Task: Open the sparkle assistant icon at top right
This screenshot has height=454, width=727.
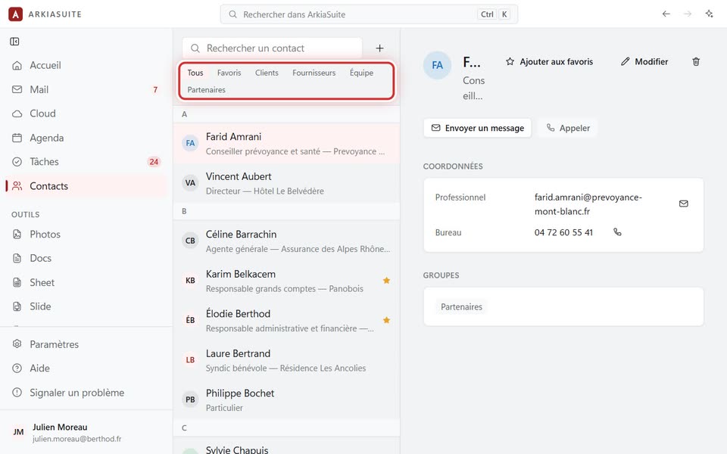Action: point(710,14)
